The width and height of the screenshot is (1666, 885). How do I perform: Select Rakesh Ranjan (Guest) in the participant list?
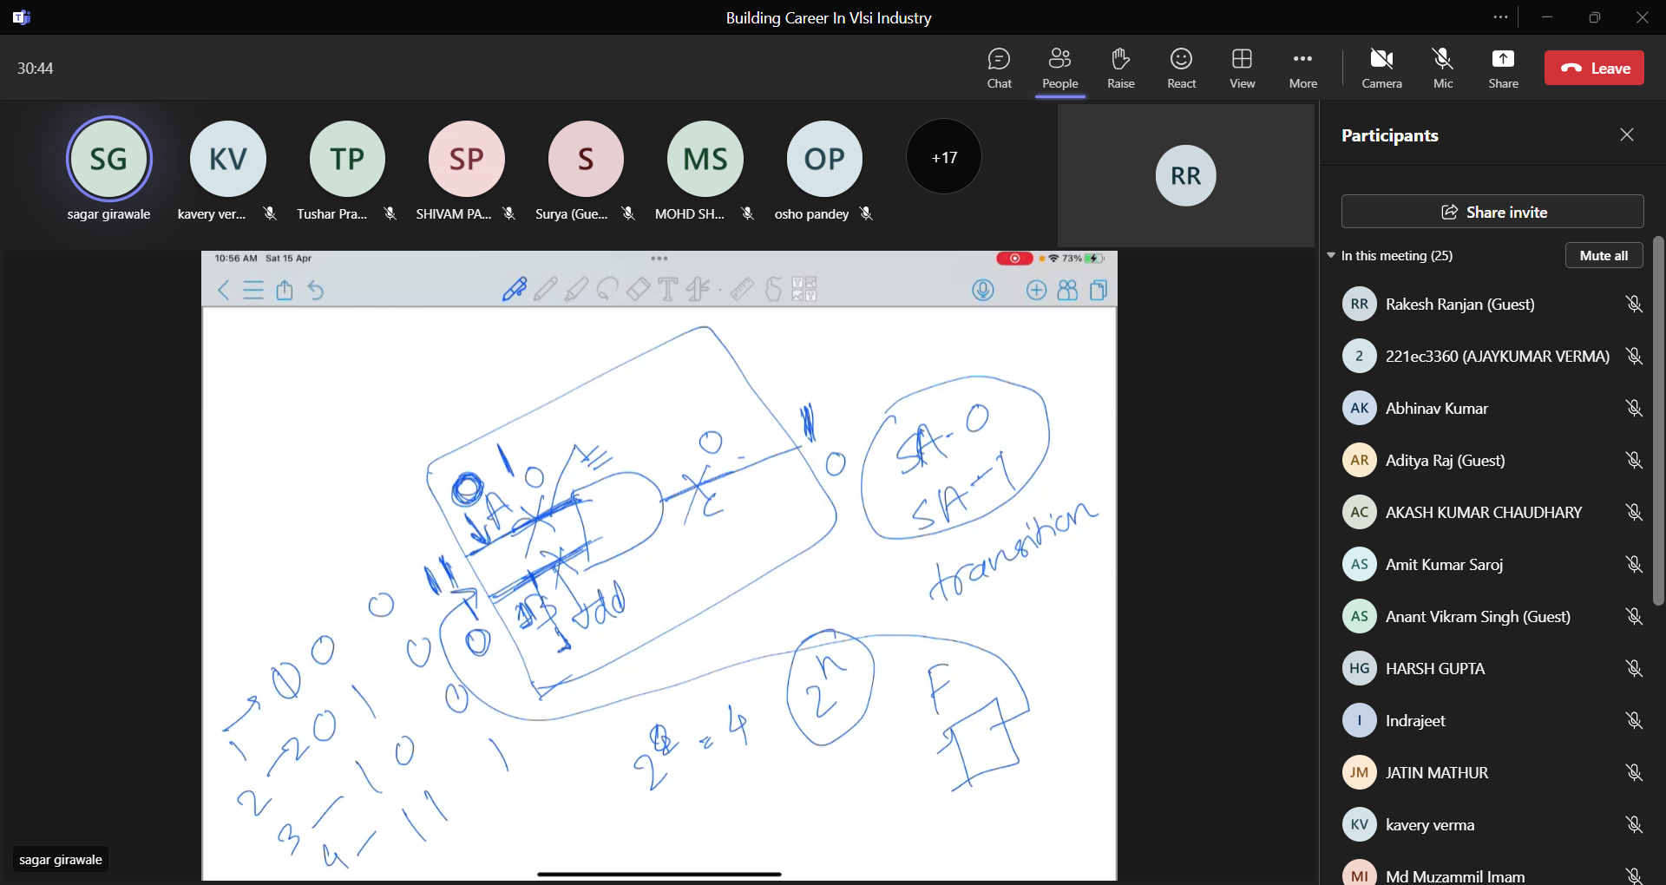[1459, 305]
